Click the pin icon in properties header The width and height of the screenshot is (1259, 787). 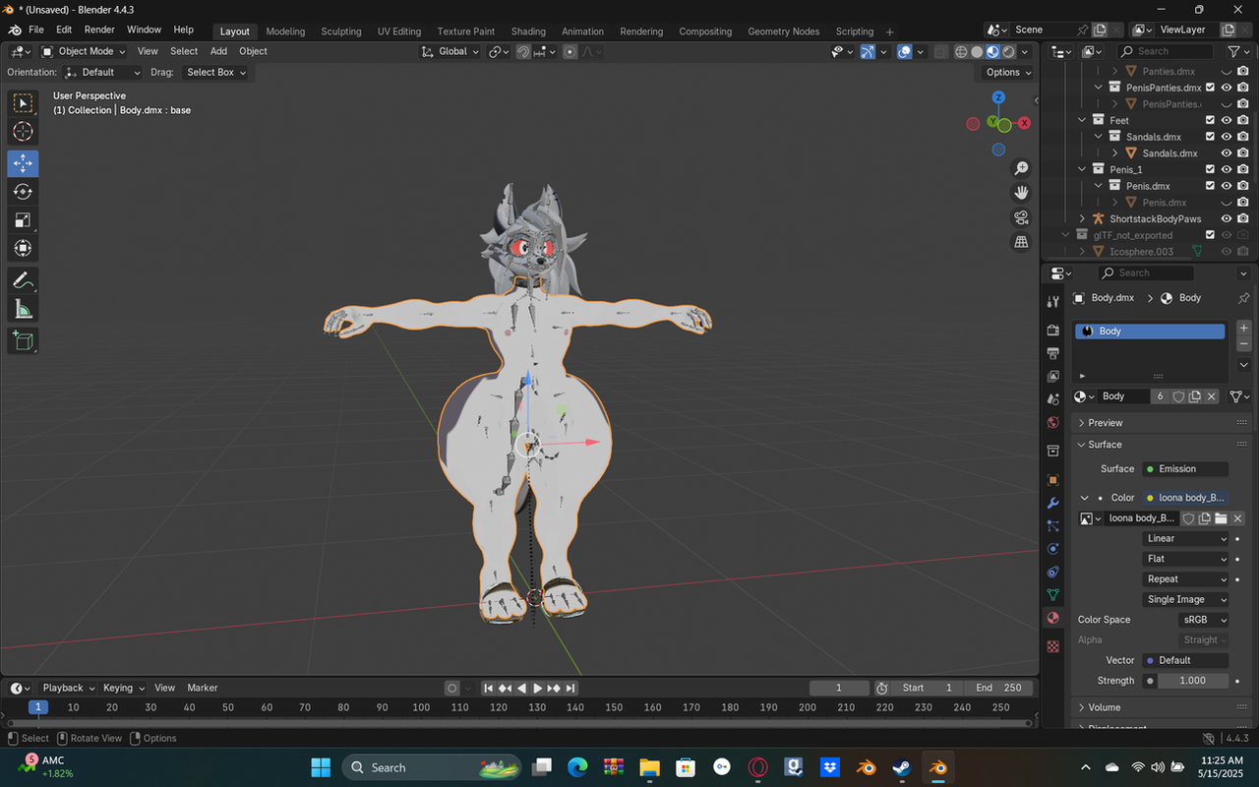(x=1243, y=298)
